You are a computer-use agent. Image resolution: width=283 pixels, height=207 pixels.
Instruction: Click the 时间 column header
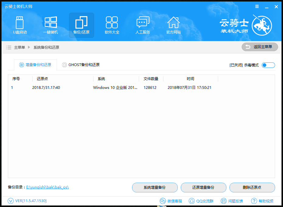tap(190, 79)
